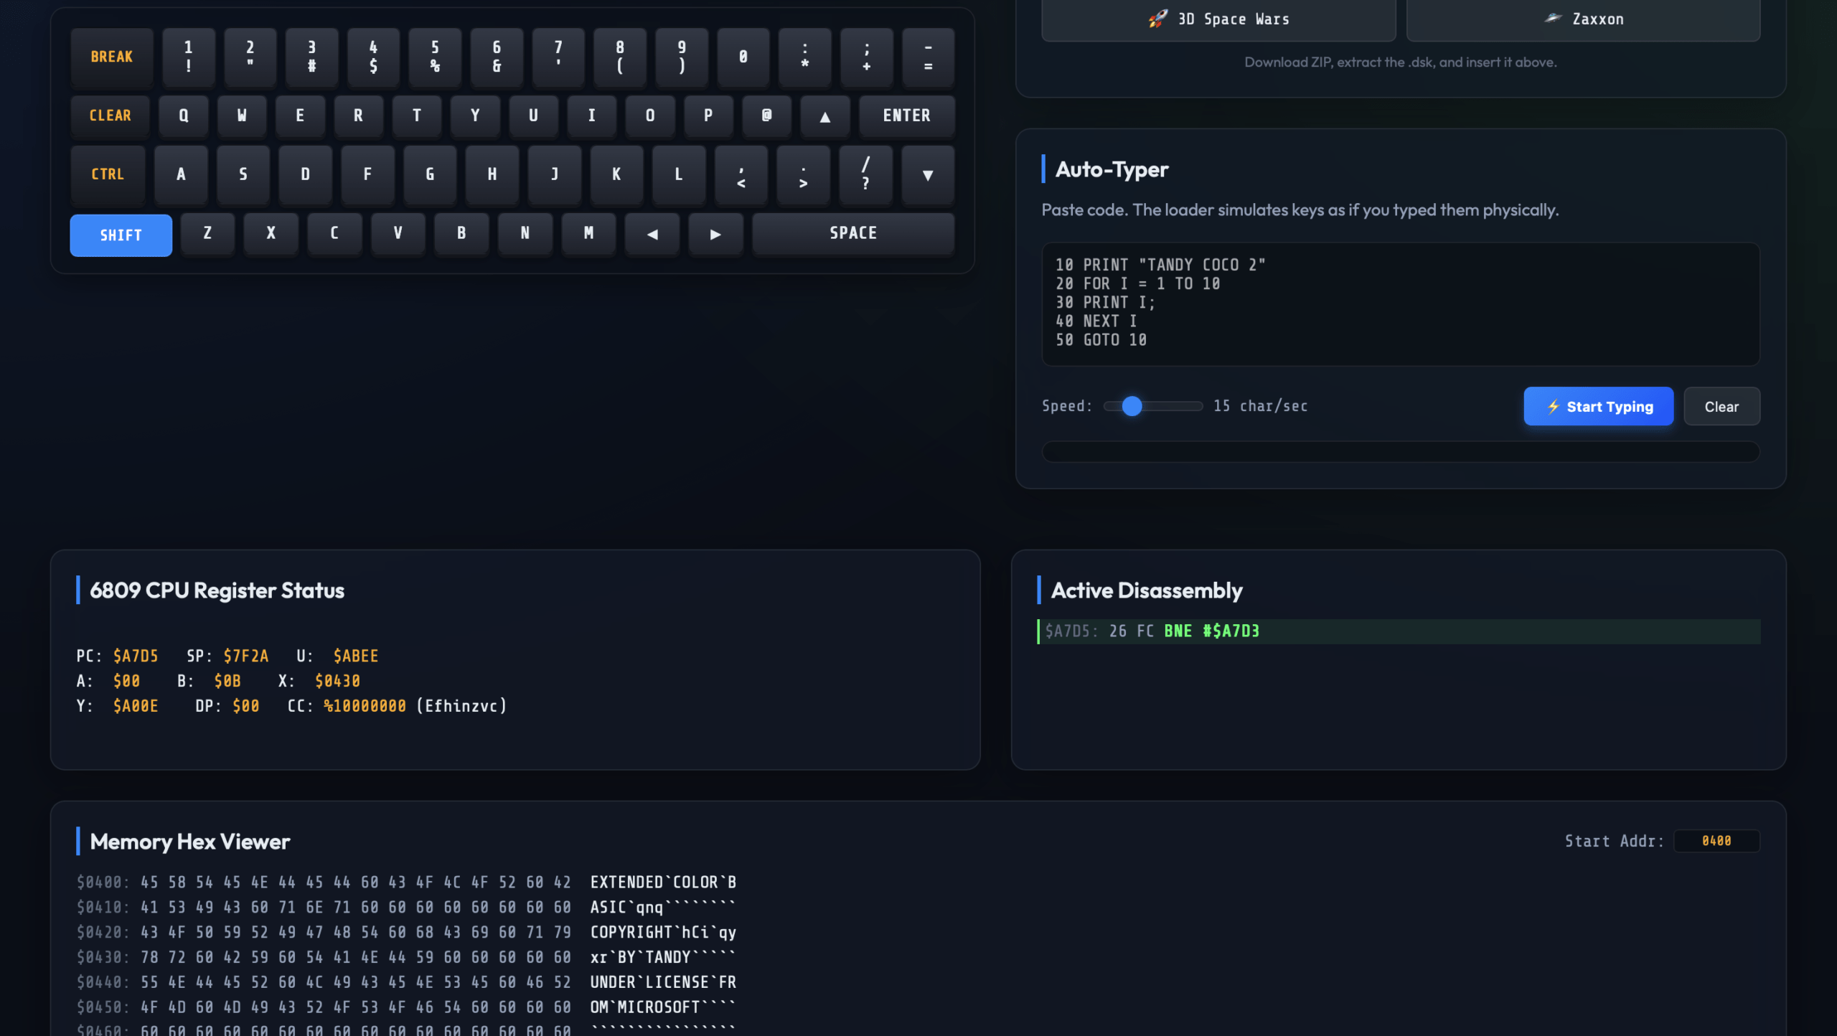Click the 7 apostrophe key

pyautogui.click(x=558, y=57)
